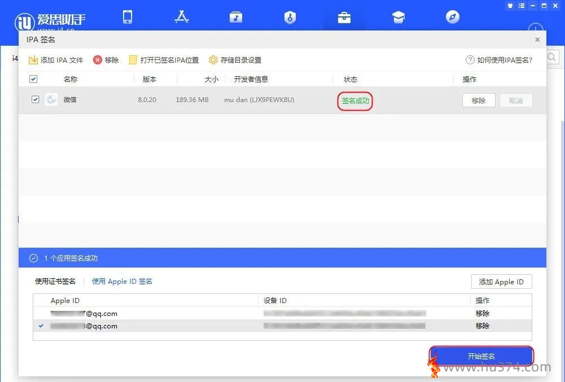Switch to 使用 Apple ID 签名 tab
The height and width of the screenshot is (382, 565).
[x=122, y=282]
